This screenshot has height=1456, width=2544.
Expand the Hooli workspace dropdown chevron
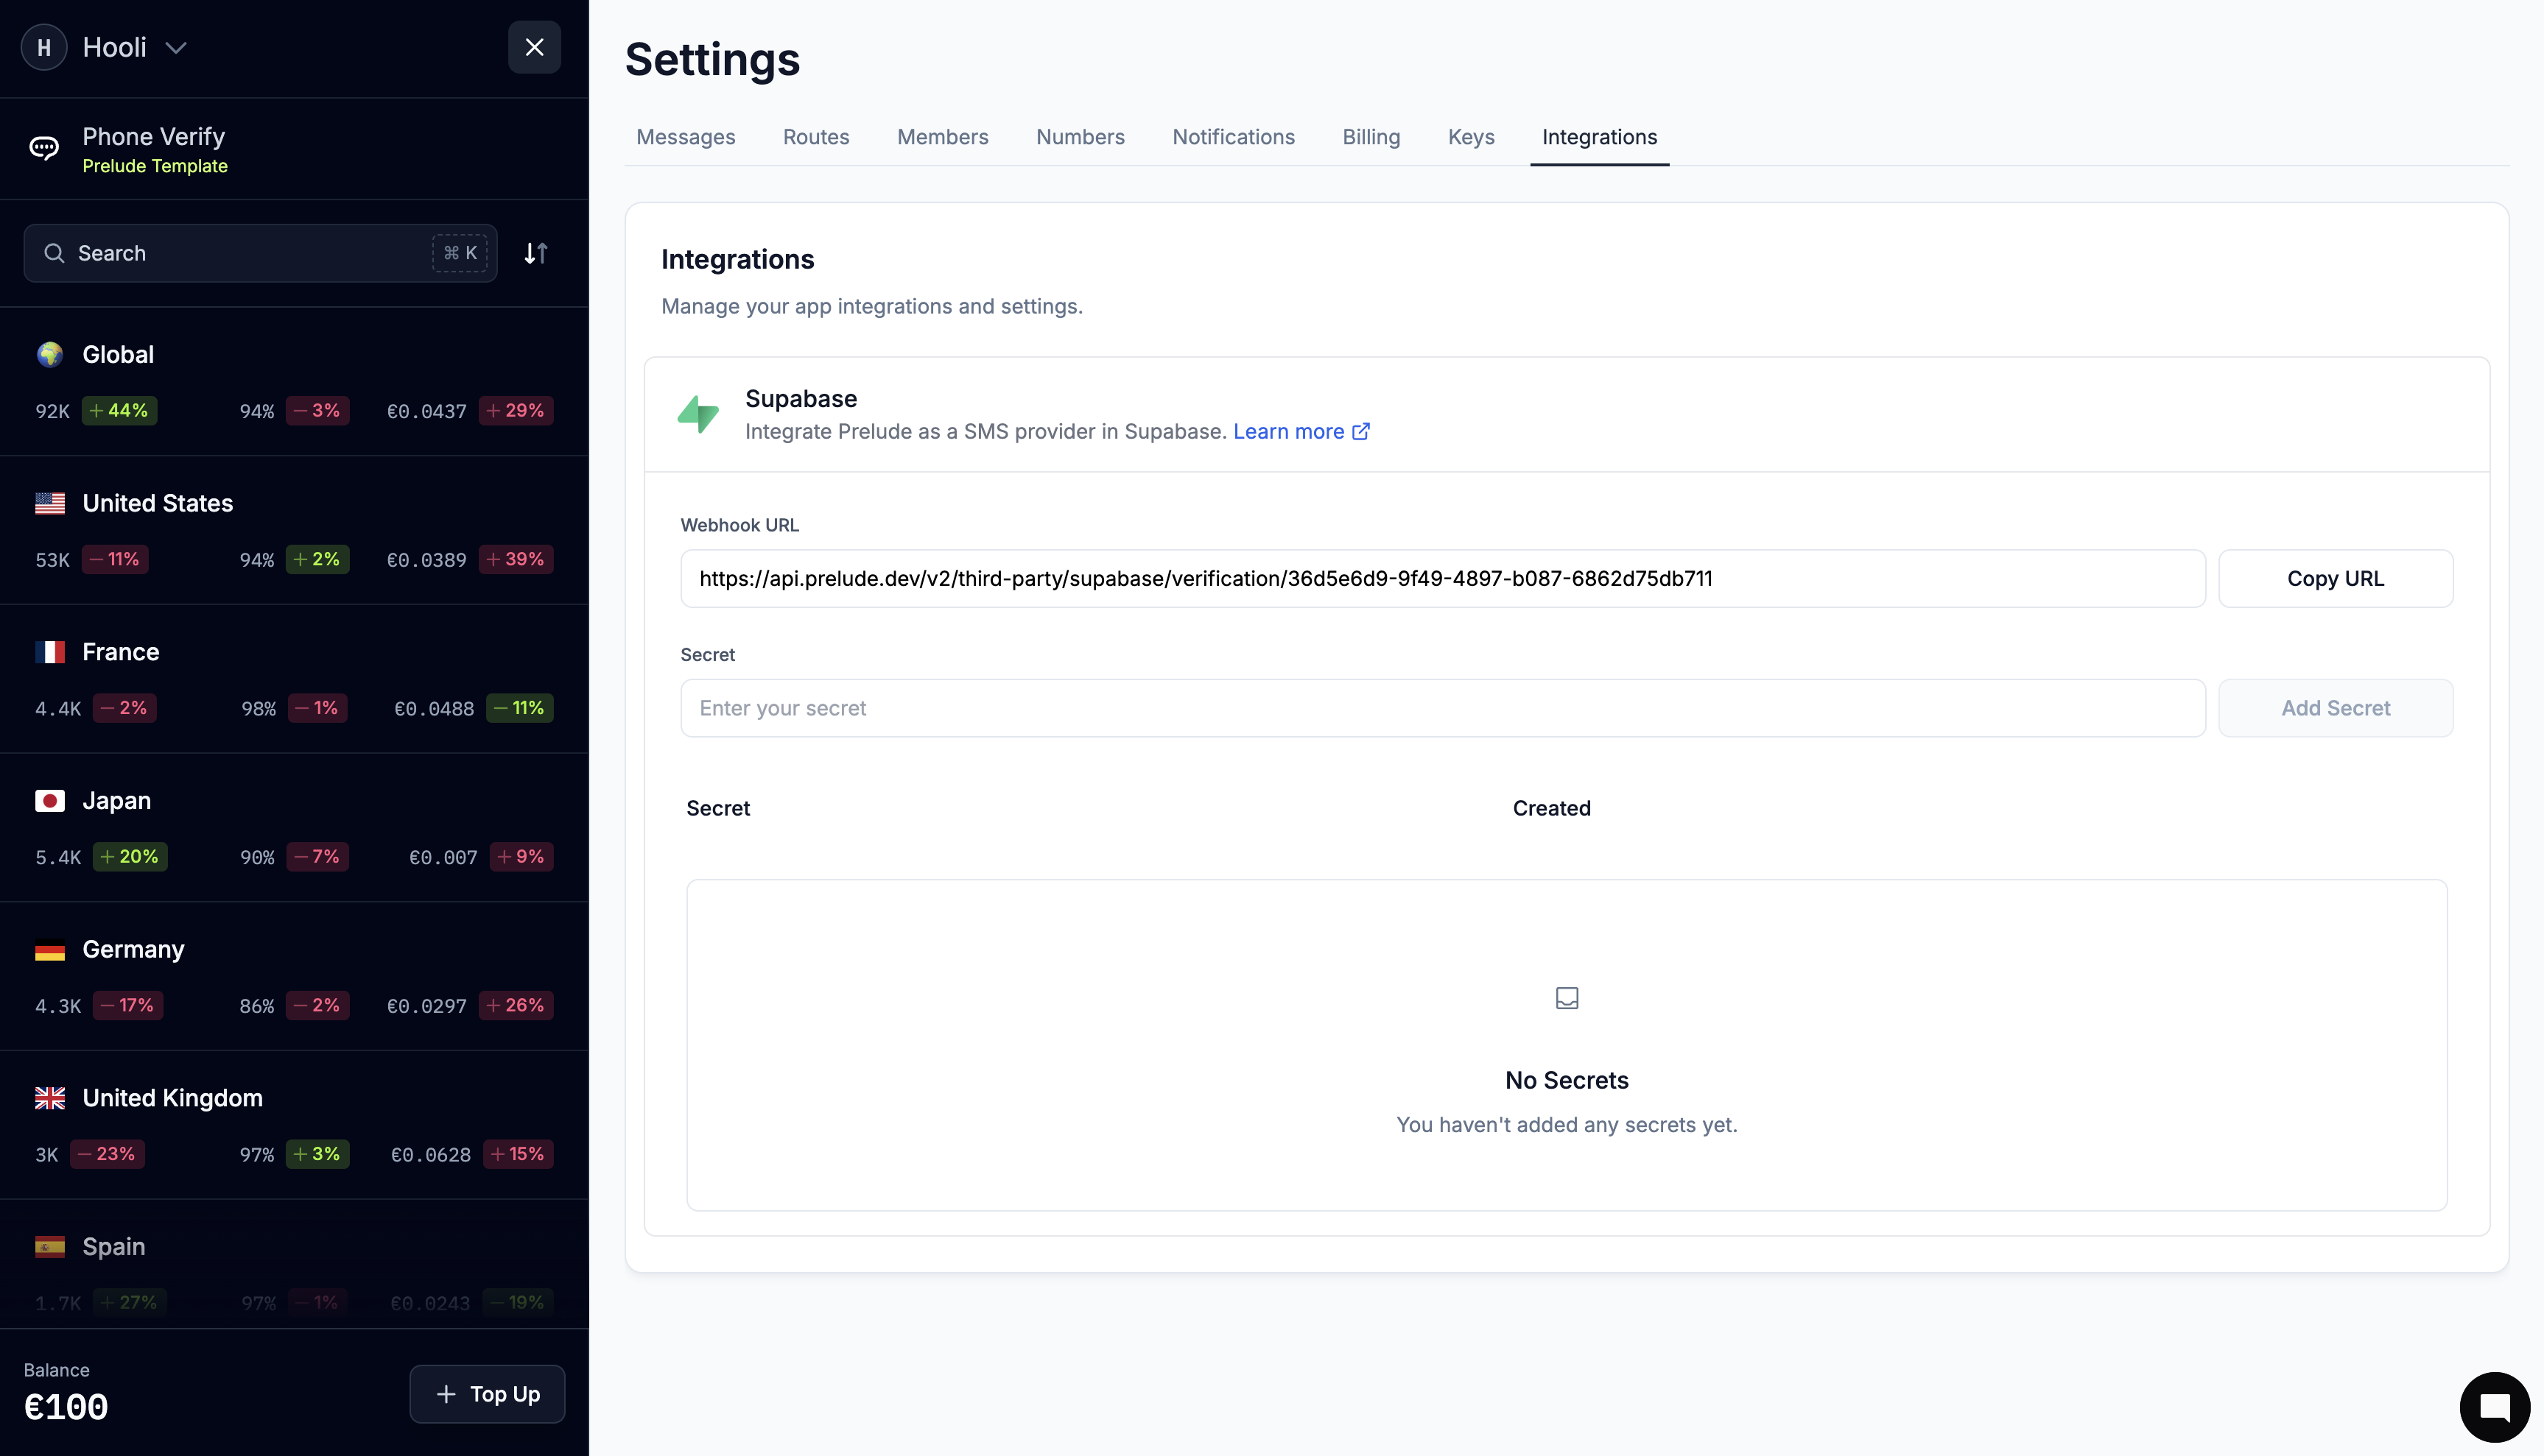pos(176,48)
